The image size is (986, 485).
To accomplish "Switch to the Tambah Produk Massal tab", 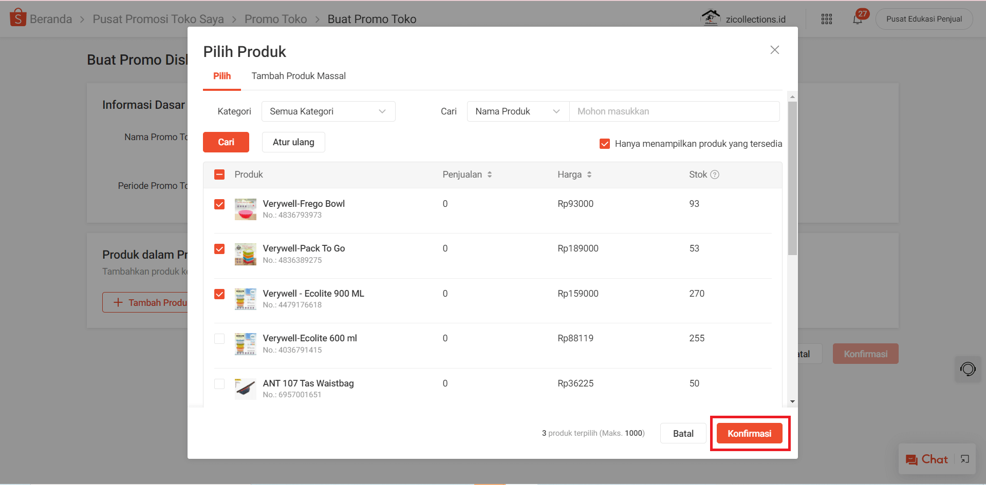I will point(299,75).
